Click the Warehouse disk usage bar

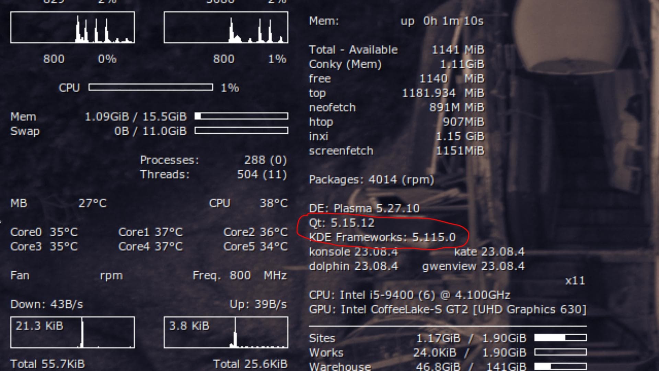tap(560, 366)
